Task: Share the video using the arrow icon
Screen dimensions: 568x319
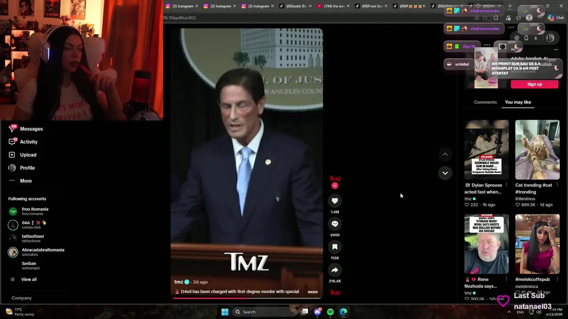Action: [335, 270]
